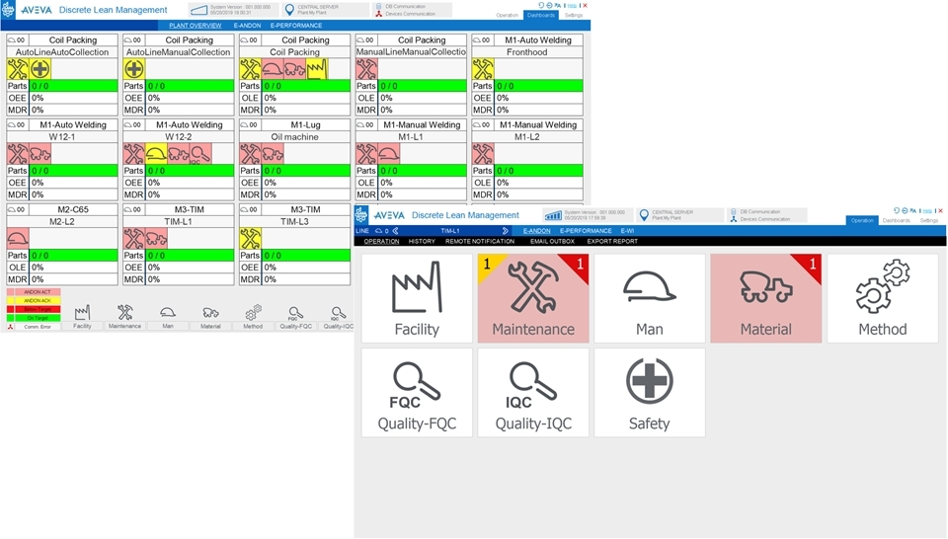The image size is (948, 539).
Task: Select the Quality-IQC tile
Action: tap(533, 392)
